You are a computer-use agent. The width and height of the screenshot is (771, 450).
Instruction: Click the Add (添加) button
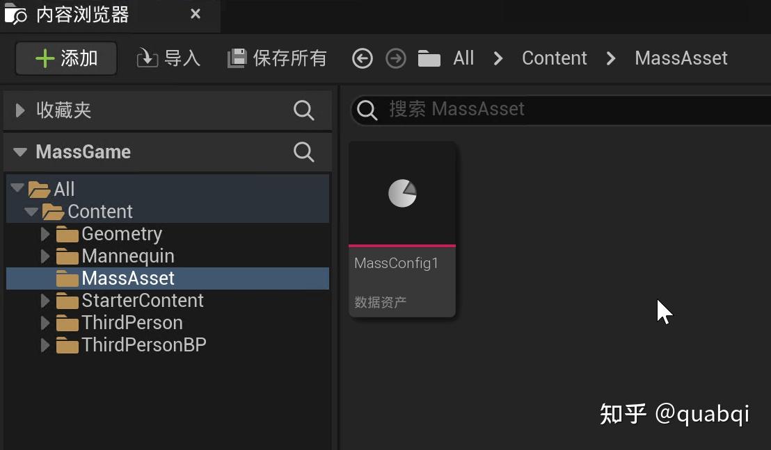pyautogui.click(x=65, y=58)
